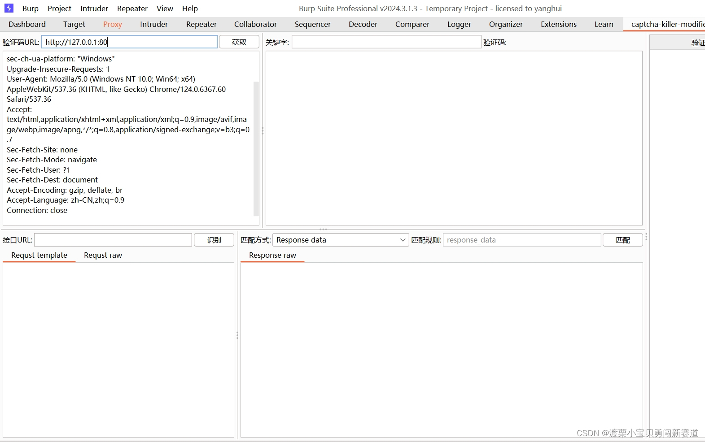The width and height of the screenshot is (705, 442).
Task: Open the View menu
Action: pos(165,9)
